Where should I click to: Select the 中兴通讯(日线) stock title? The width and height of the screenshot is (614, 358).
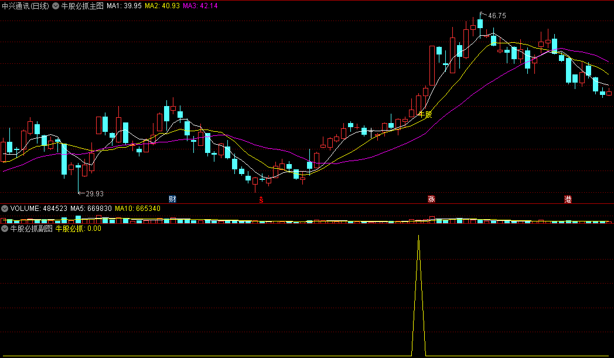click(25, 6)
